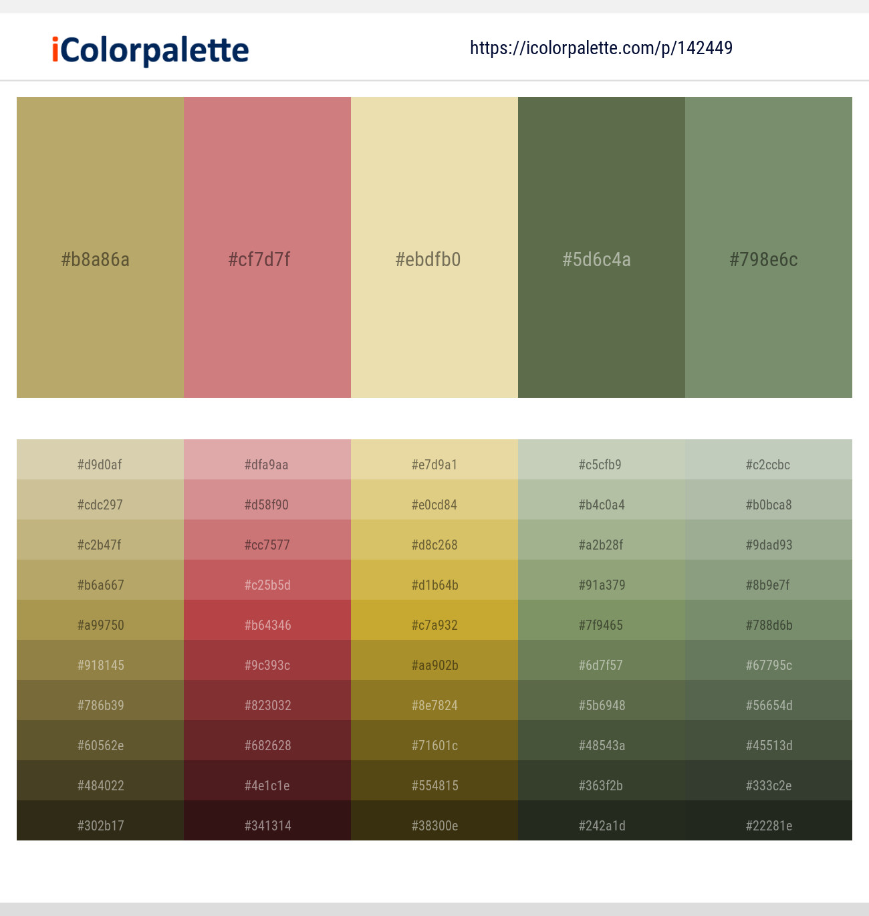
Task: Select the light #c2ccbc tint
Action: tap(769, 459)
